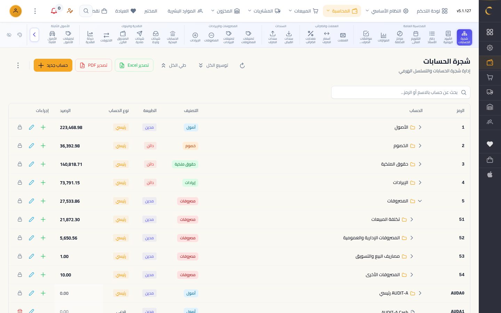Collapse the المصروفات account node
The image size is (501, 313).
pos(420,201)
